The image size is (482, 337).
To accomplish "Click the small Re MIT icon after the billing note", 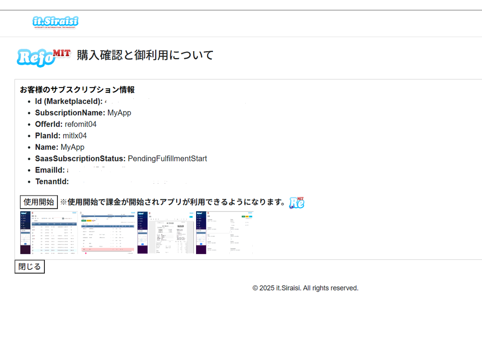I will (x=297, y=202).
